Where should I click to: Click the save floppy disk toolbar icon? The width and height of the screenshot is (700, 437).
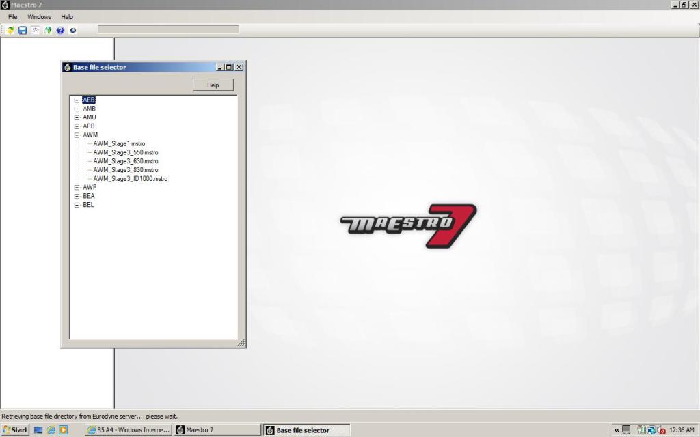(23, 30)
